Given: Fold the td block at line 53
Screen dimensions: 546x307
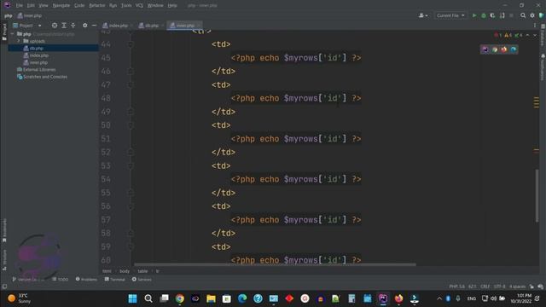Looking at the screenshot, I should click(131, 165).
